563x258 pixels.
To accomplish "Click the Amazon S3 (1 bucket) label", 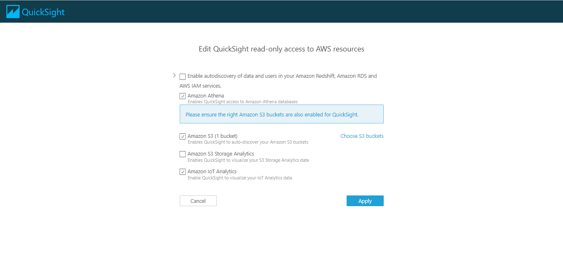I will [x=212, y=136].
